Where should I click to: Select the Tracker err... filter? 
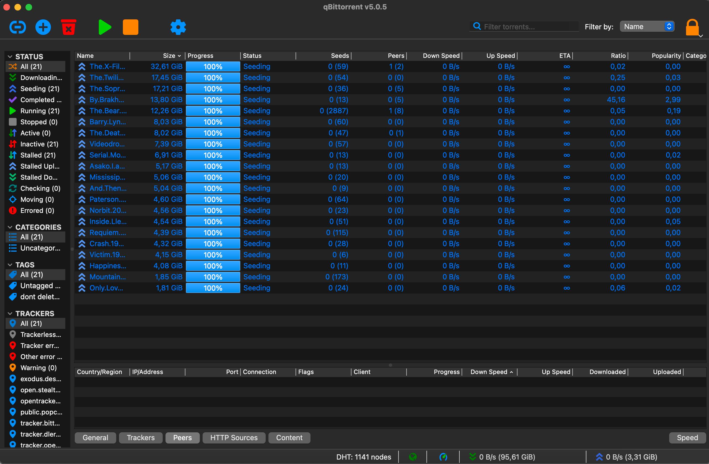(36, 346)
